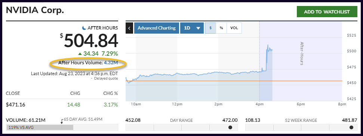Click the 65 day average arrow marker

pyautogui.click(x=62, y=121)
